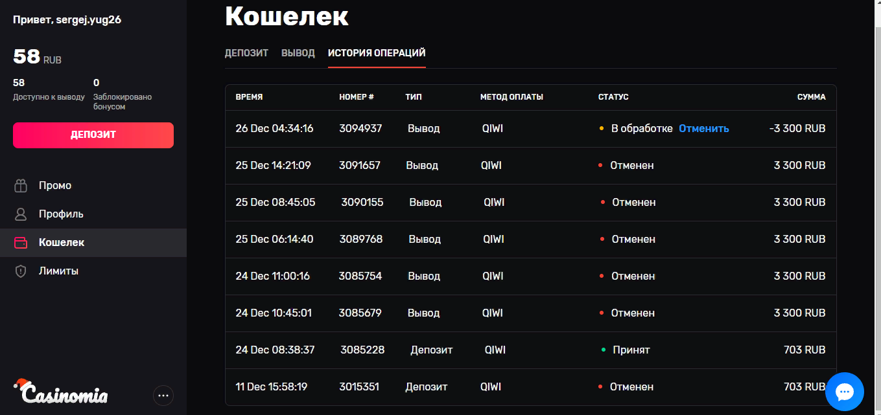This screenshot has width=881, height=415.
Task: Click the Profile person icon
Action: click(21, 214)
